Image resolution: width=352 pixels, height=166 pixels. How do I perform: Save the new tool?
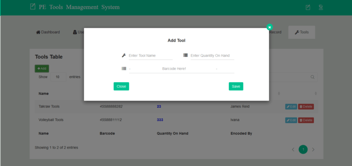tap(236, 86)
